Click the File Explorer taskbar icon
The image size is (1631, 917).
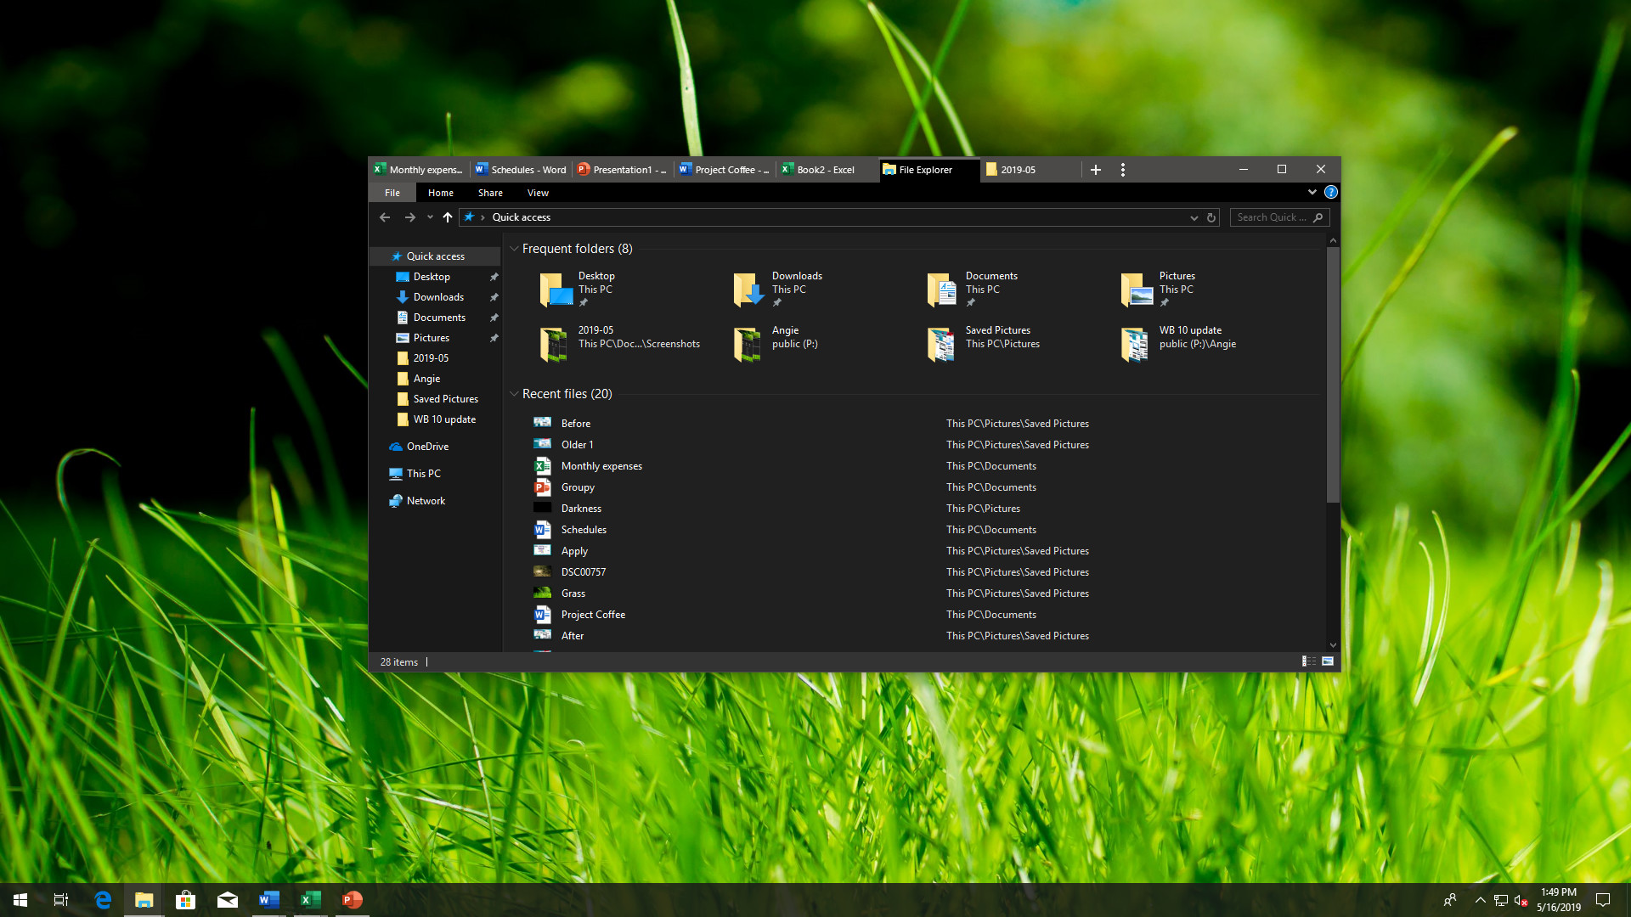(142, 899)
